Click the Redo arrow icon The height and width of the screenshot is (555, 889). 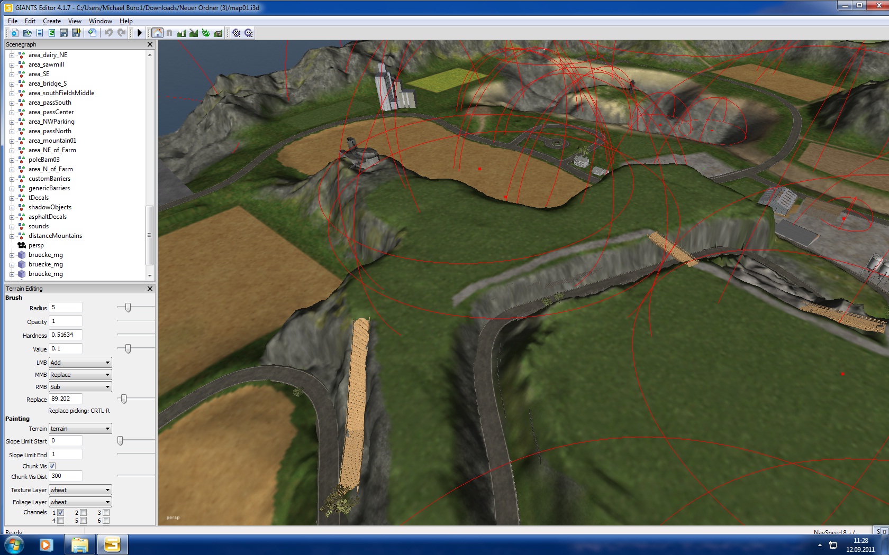point(121,33)
